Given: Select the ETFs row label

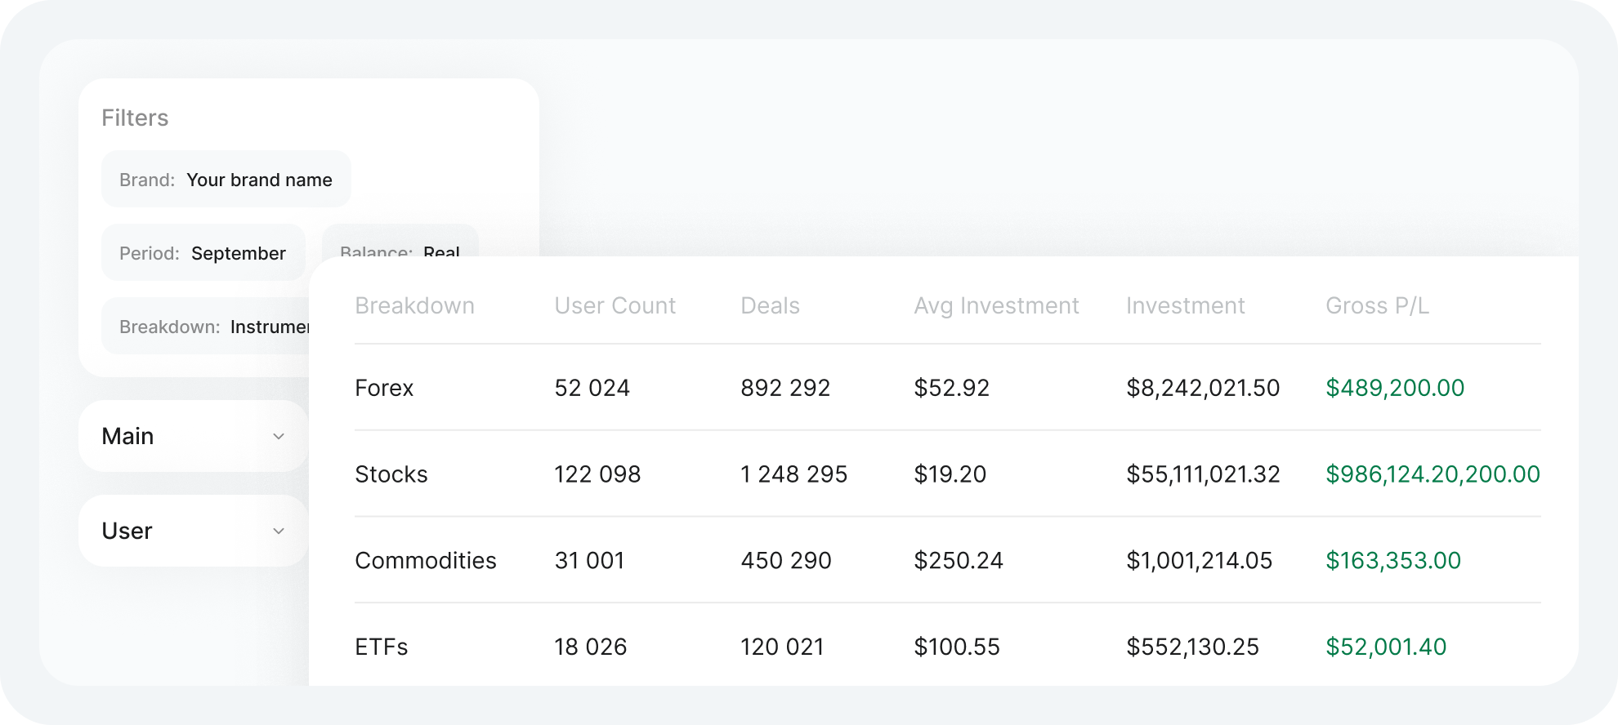Looking at the screenshot, I should pos(382,647).
